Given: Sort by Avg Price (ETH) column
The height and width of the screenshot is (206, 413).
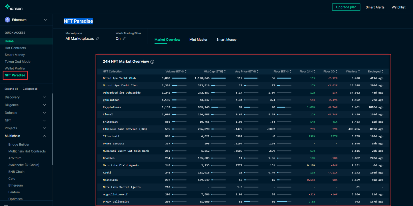Looking at the screenshot, I should pyautogui.click(x=257, y=71).
